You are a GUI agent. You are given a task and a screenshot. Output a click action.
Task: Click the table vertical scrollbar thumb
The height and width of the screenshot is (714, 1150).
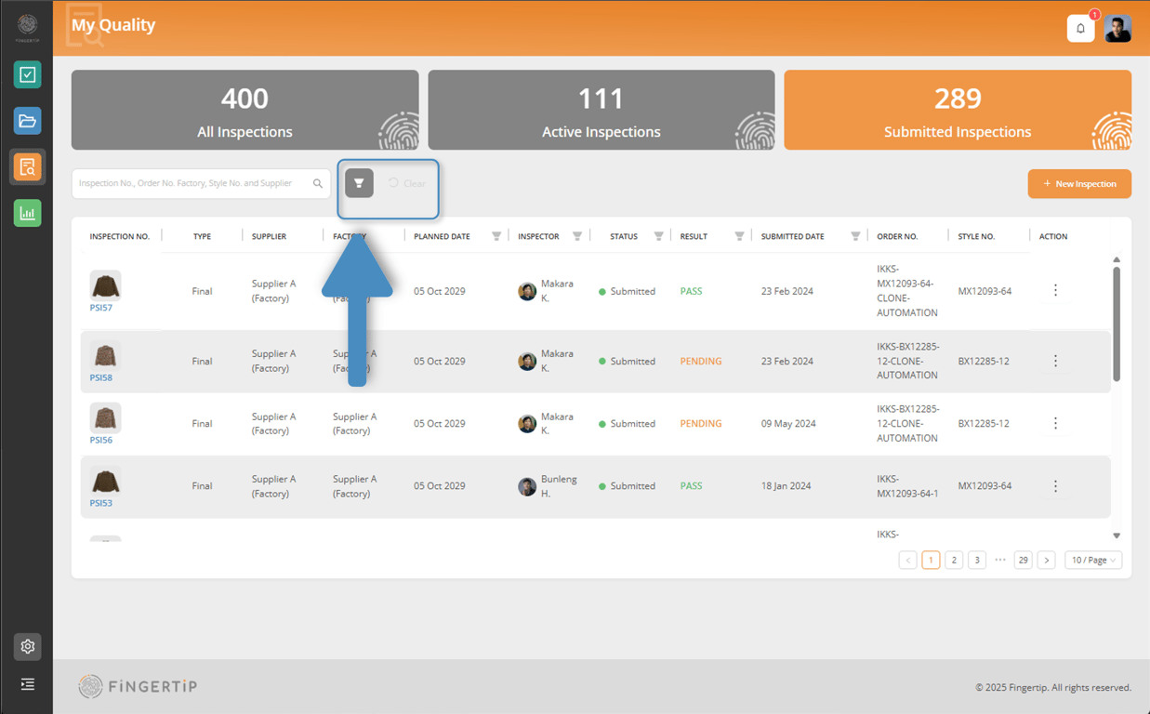1117,324
